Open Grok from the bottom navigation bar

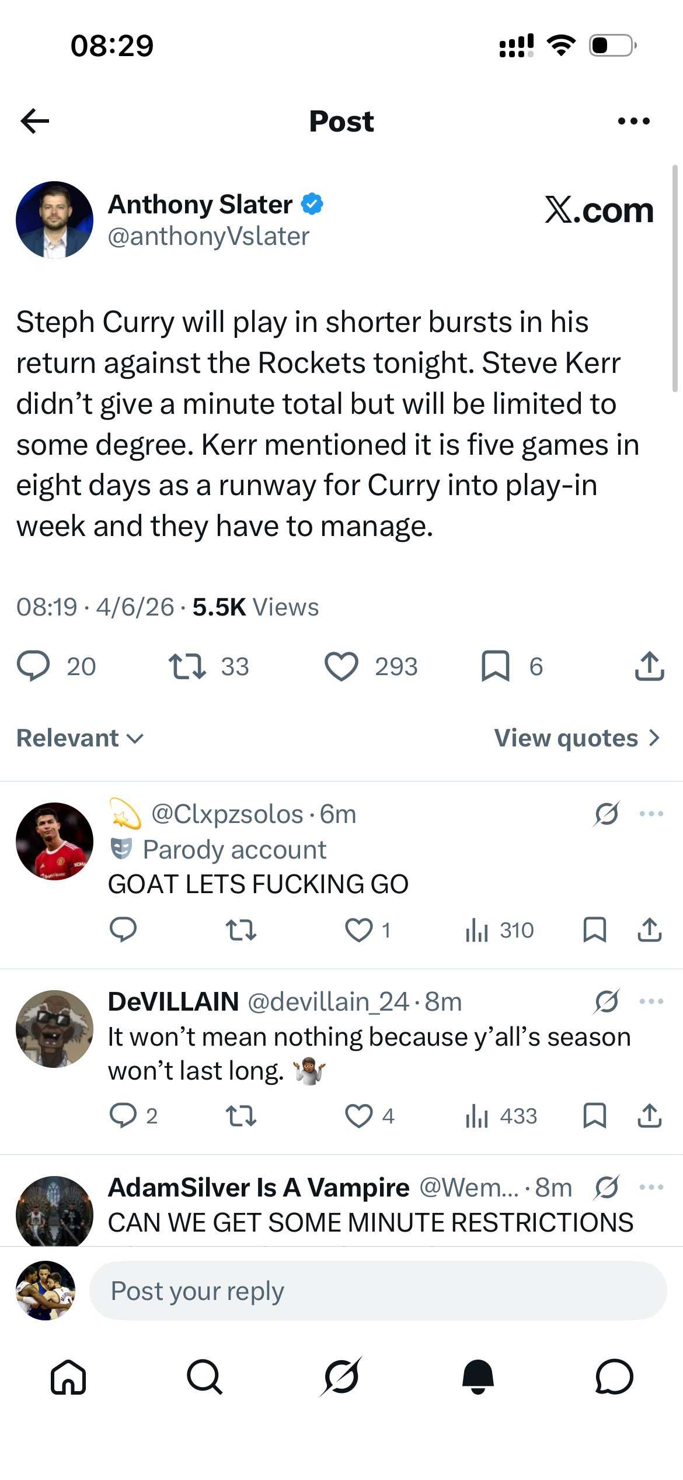341,1377
